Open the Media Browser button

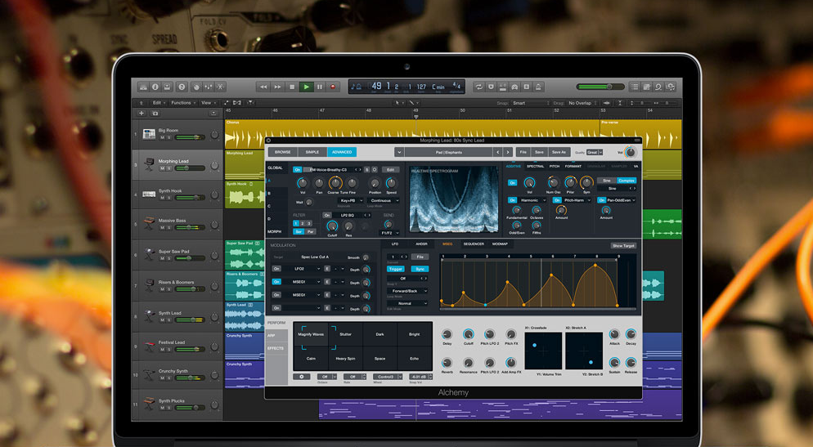671,87
